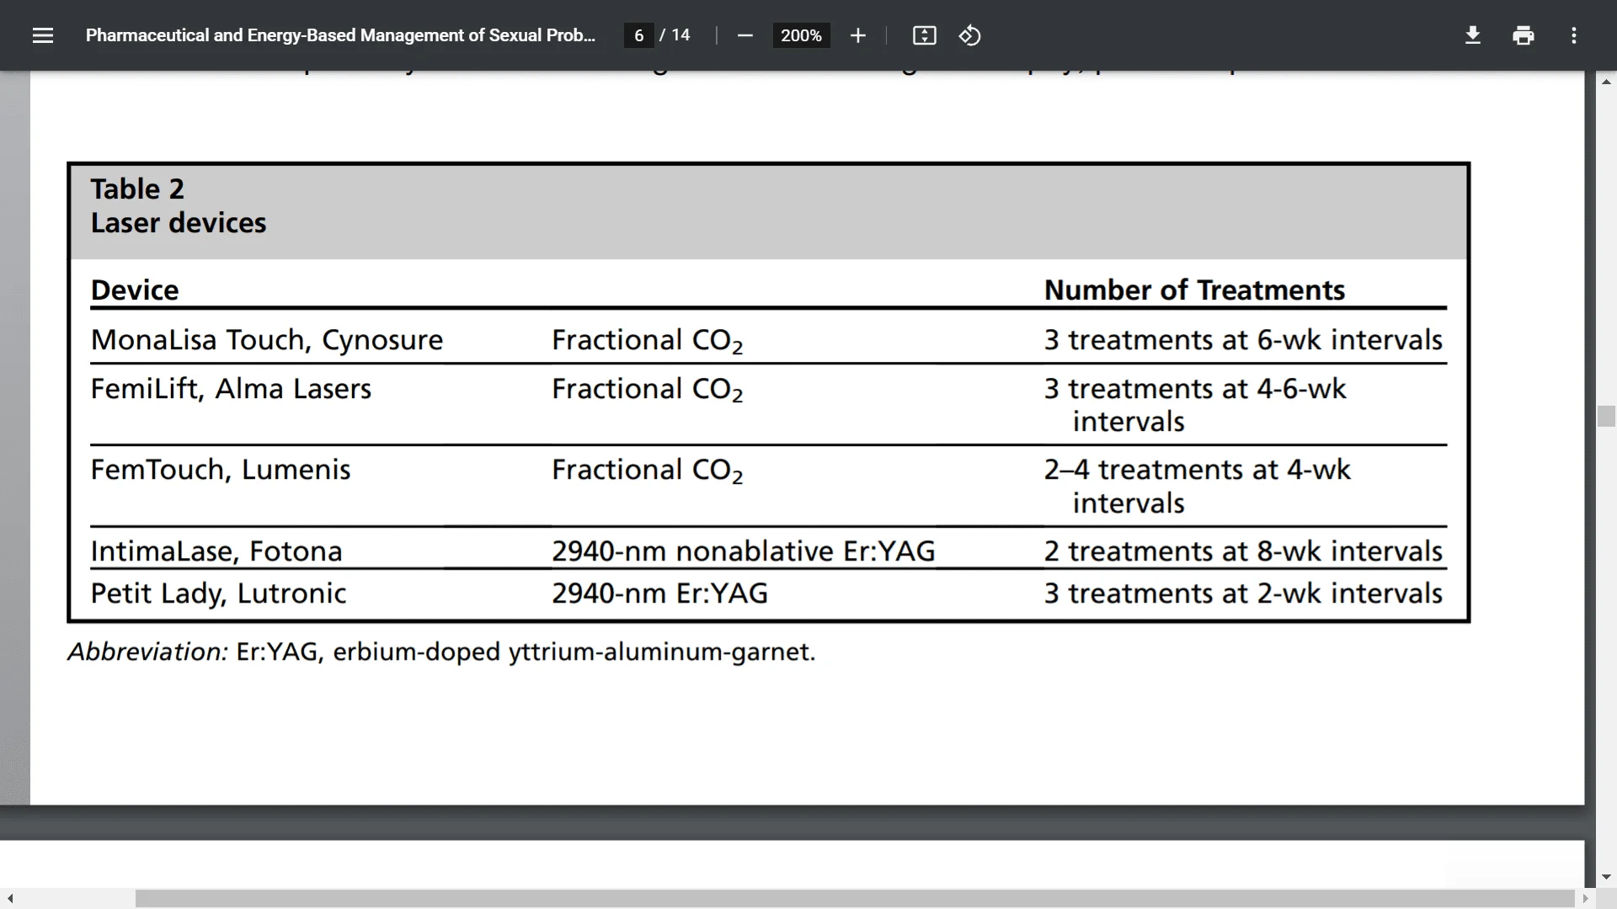
Task: Rotate the document counterclockwise
Action: click(x=969, y=35)
